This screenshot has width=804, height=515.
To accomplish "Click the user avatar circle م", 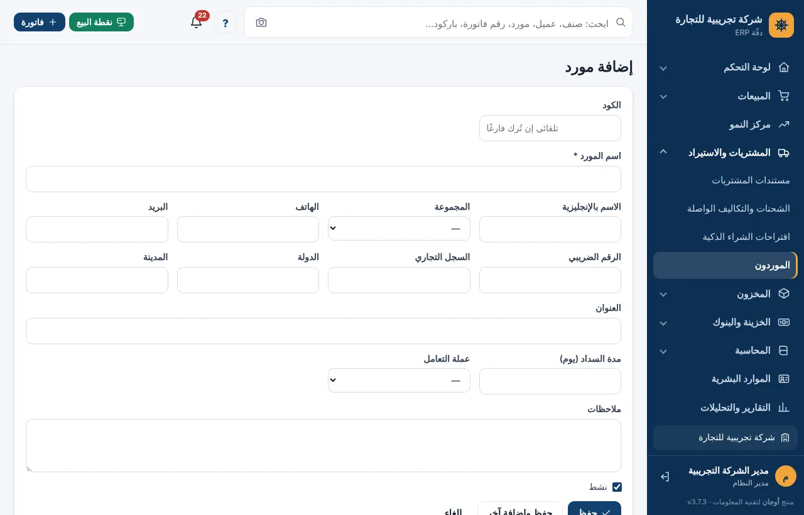I will [786, 476].
